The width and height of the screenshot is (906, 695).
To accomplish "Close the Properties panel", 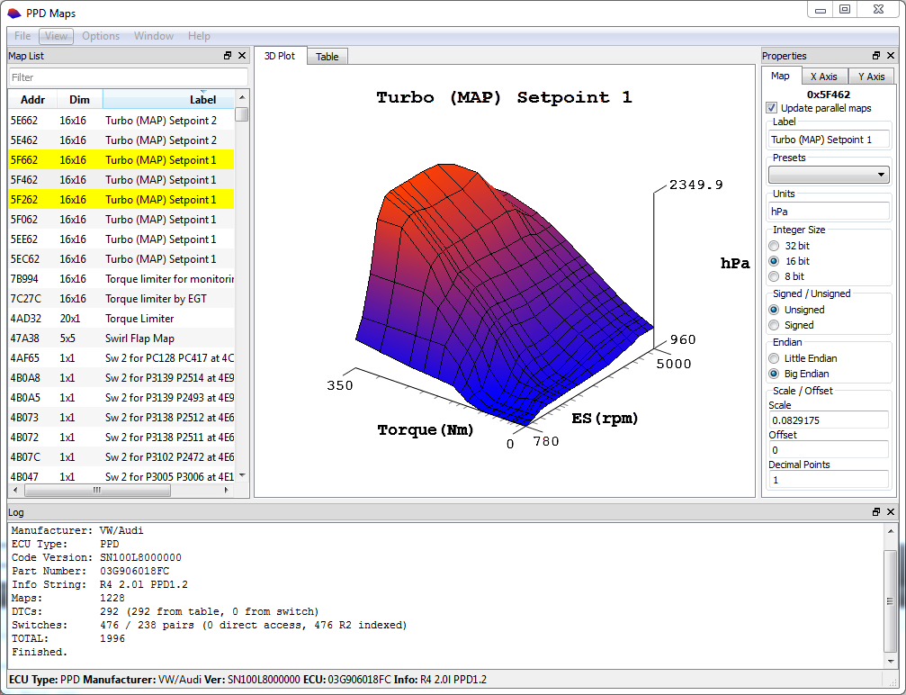I will (891, 56).
